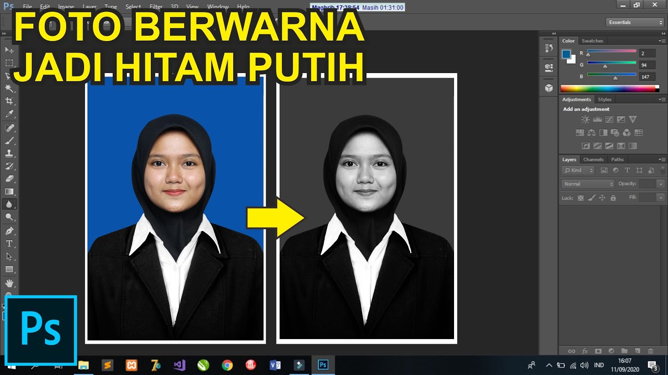Select the Crop tool
The height and width of the screenshot is (375, 668).
[9, 101]
